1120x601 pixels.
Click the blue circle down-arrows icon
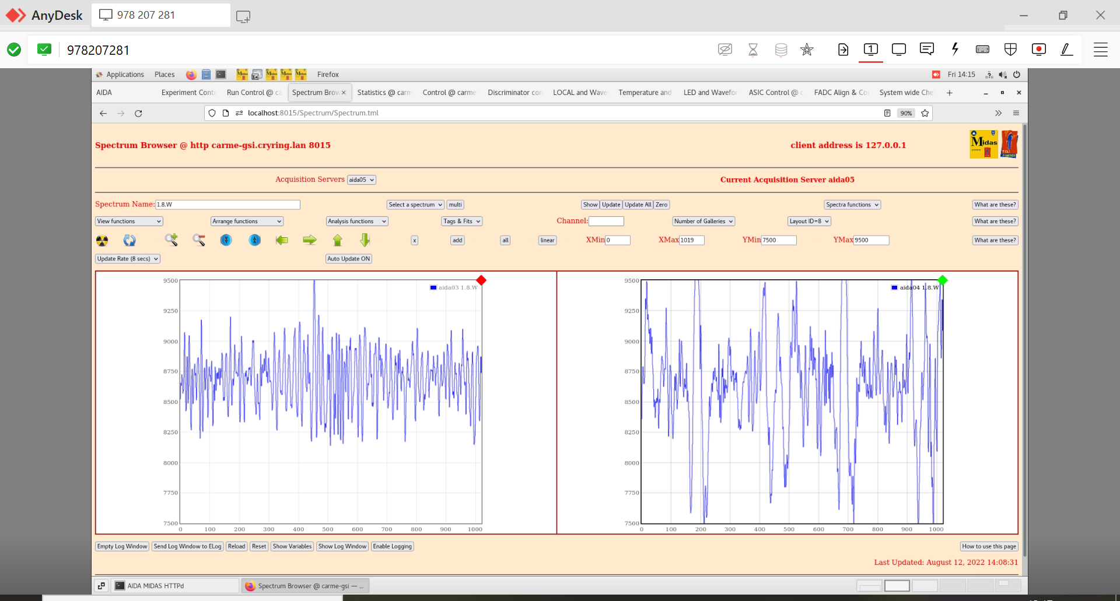coord(226,240)
